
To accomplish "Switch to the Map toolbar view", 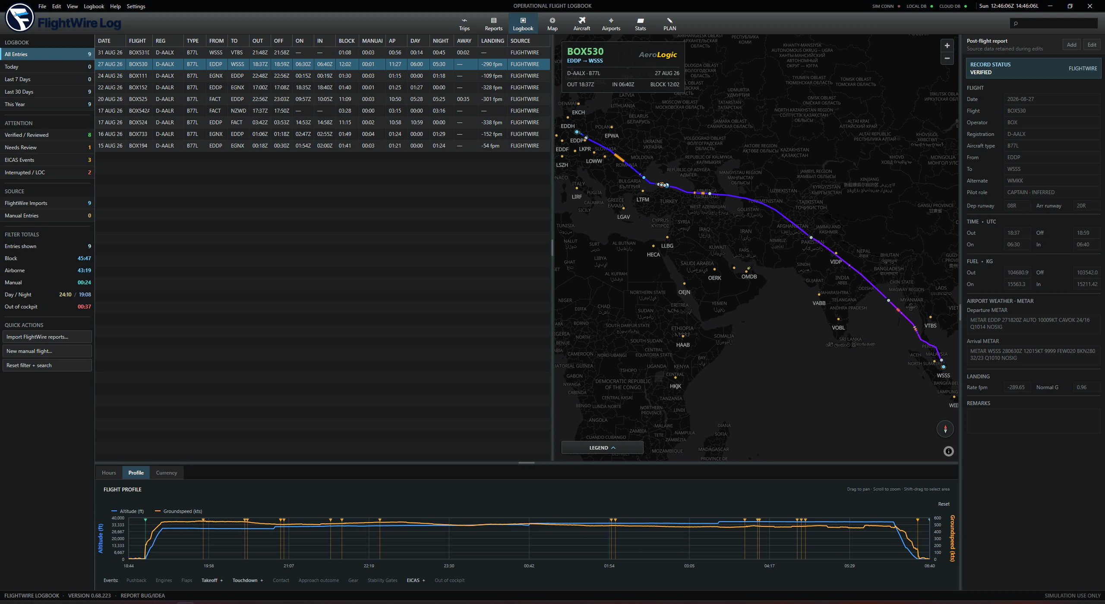I will point(552,24).
